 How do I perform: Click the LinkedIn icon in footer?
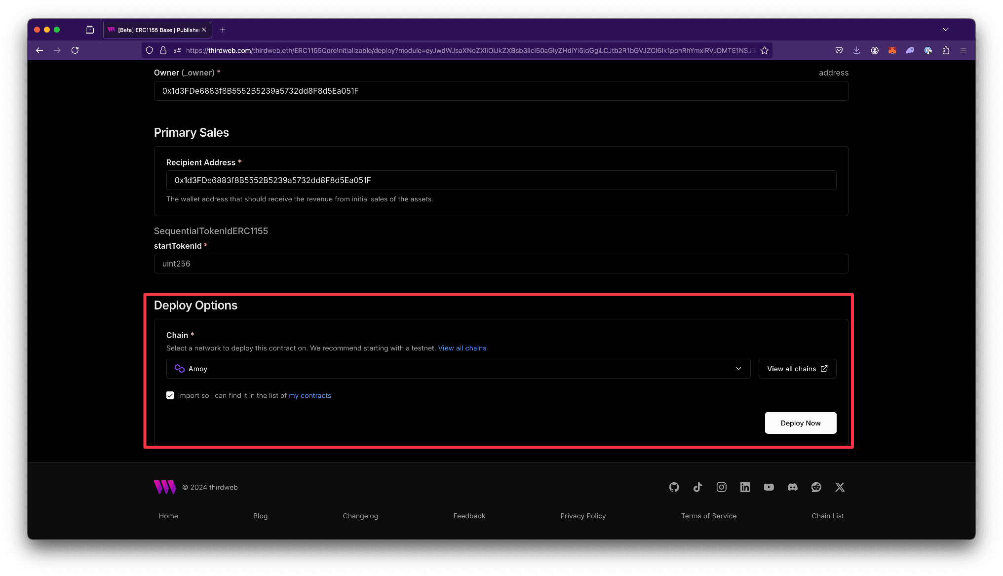(745, 487)
